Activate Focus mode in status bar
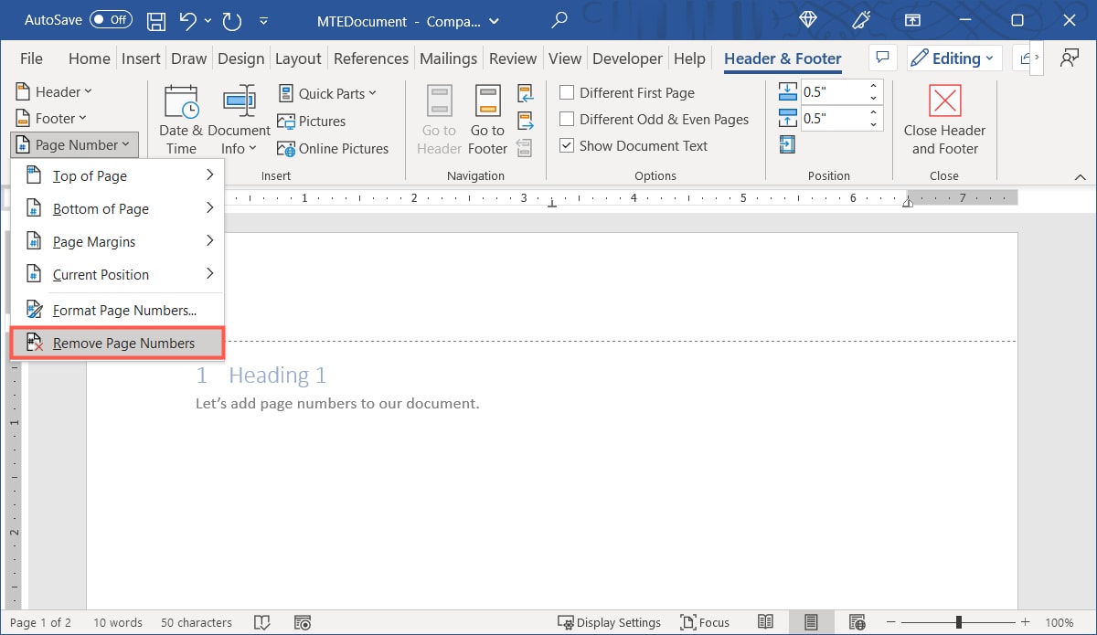 [x=705, y=622]
